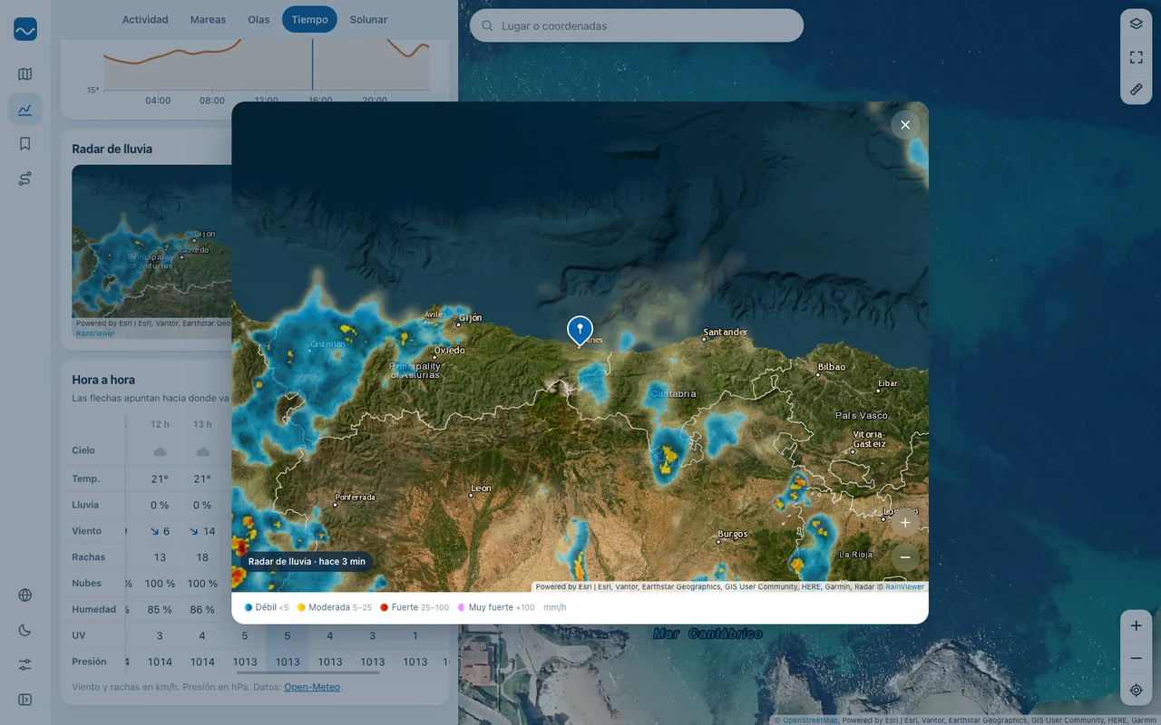Zoom in on the radar popup map
Screen dimensions: 1161x725
point(904,522)
